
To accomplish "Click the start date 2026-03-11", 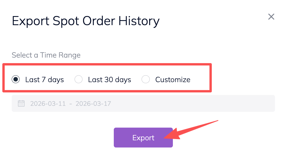I will pos(48,103).
